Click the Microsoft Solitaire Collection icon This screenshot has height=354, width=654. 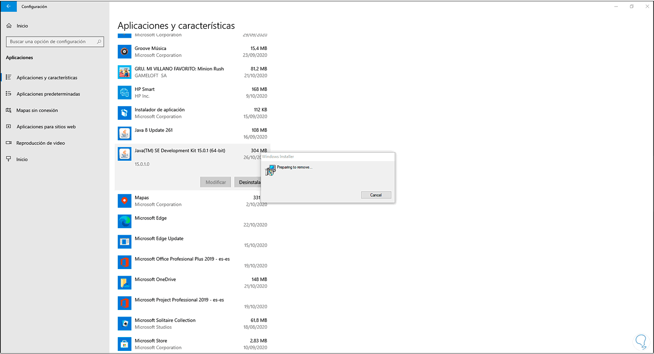(125, 324)
